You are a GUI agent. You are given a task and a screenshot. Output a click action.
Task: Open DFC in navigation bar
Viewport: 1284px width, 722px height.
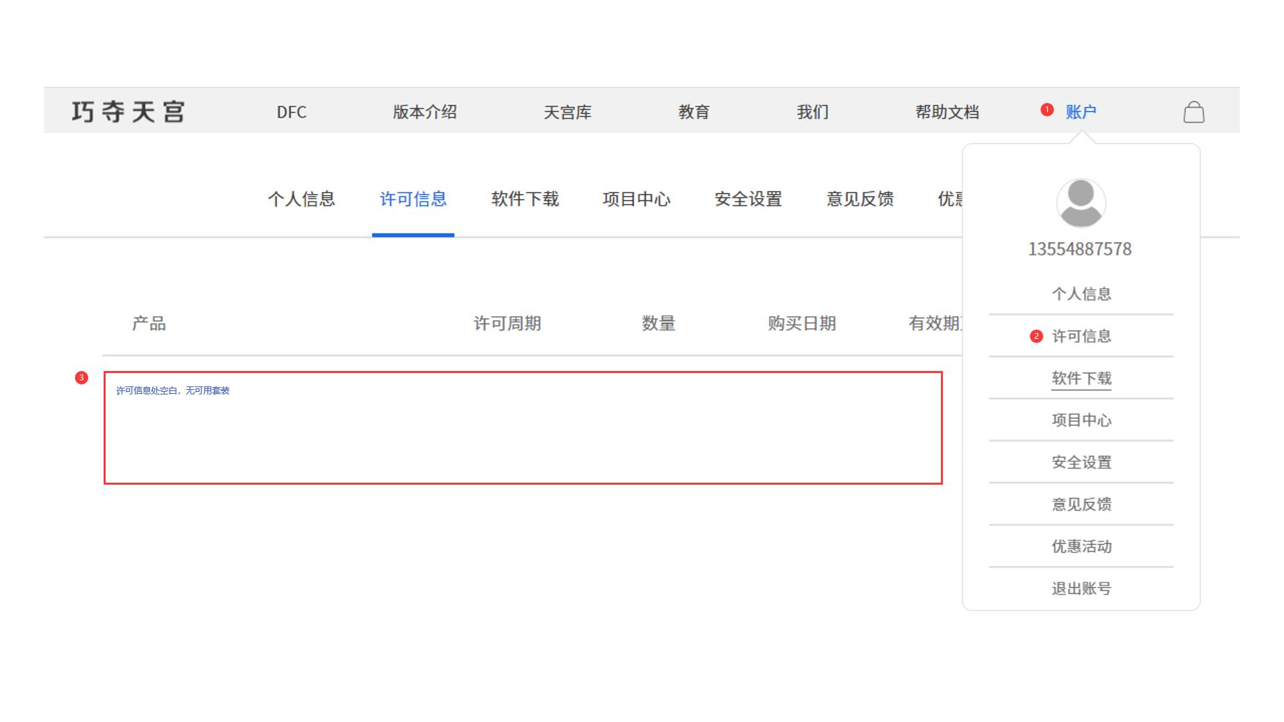tap(292, 112)
